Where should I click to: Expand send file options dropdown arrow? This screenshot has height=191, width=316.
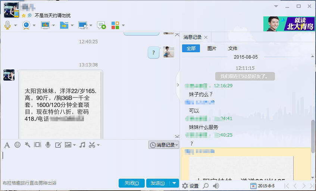coord(72,25)
